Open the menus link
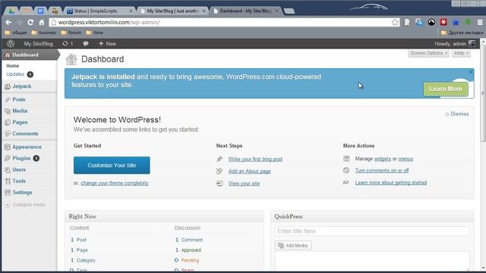 pyautogui.click(x=406, y=158)
